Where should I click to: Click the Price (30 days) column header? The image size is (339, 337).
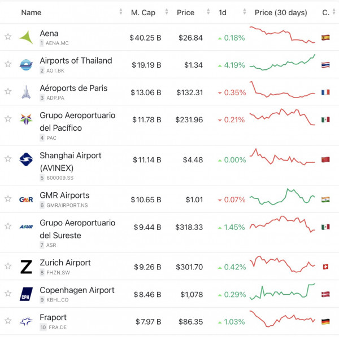click(x=281, y=12)
